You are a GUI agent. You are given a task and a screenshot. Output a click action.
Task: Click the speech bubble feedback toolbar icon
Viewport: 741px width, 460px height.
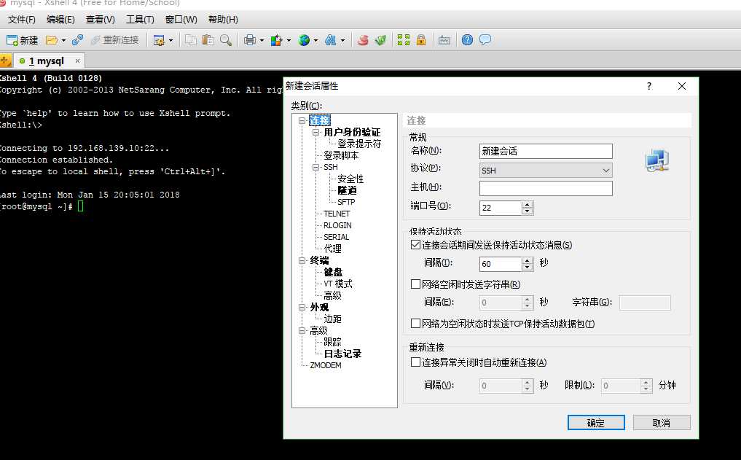[x=485, y=39]
